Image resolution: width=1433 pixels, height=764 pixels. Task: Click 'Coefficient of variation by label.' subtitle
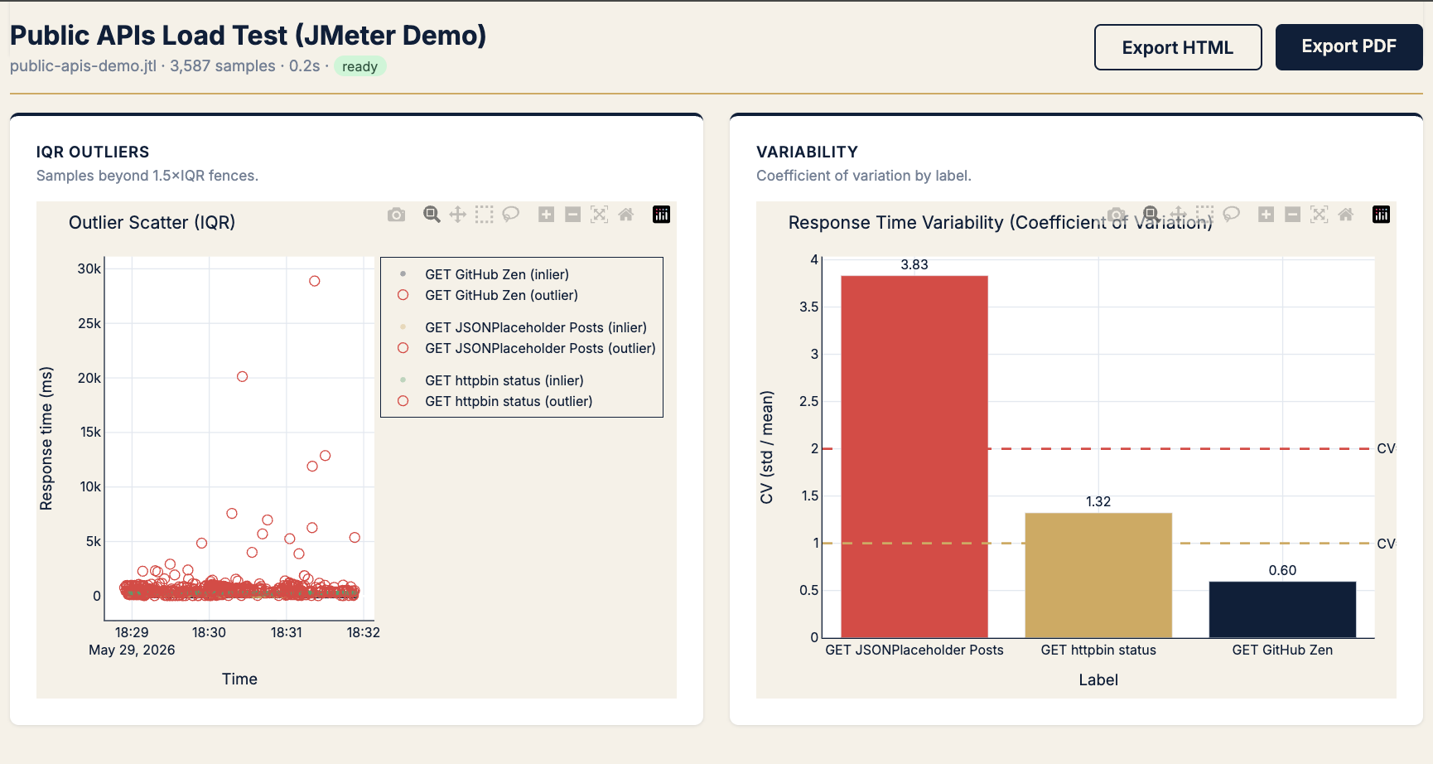point(864,176)
